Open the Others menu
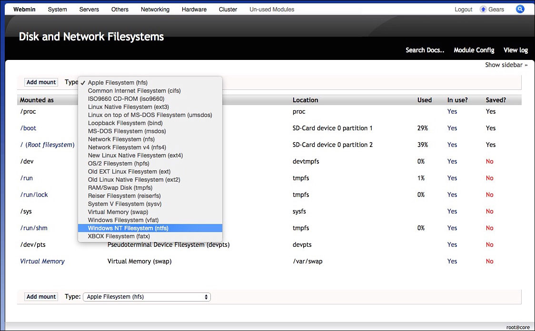Viewport: 535px width, 331px height. click(120, 9)
